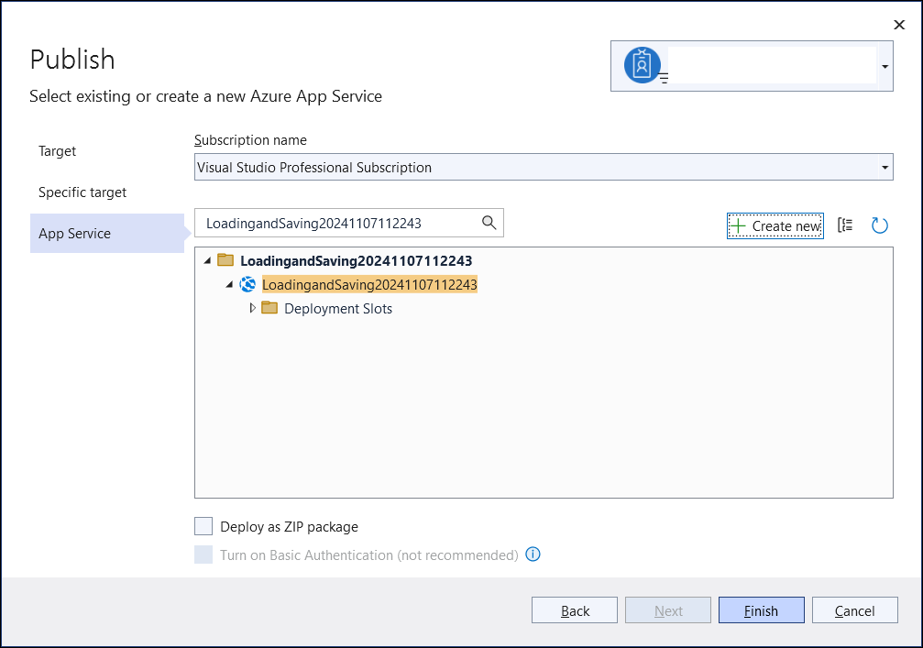
Task: Select the LoadingandSaving20241107112243 resource group folder icon
Action: [225, 259]
